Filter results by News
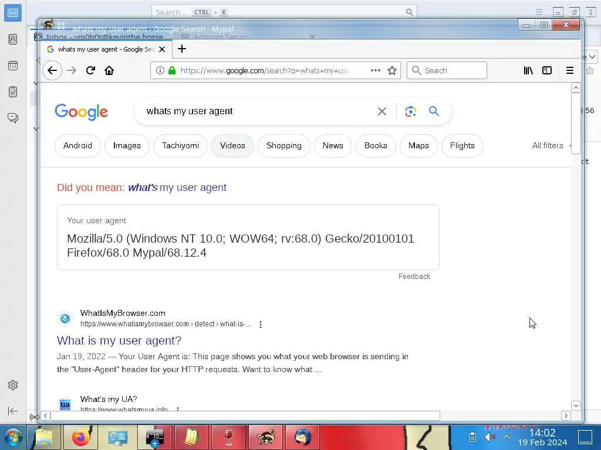The image size is (601, 450). coord(333,146)
